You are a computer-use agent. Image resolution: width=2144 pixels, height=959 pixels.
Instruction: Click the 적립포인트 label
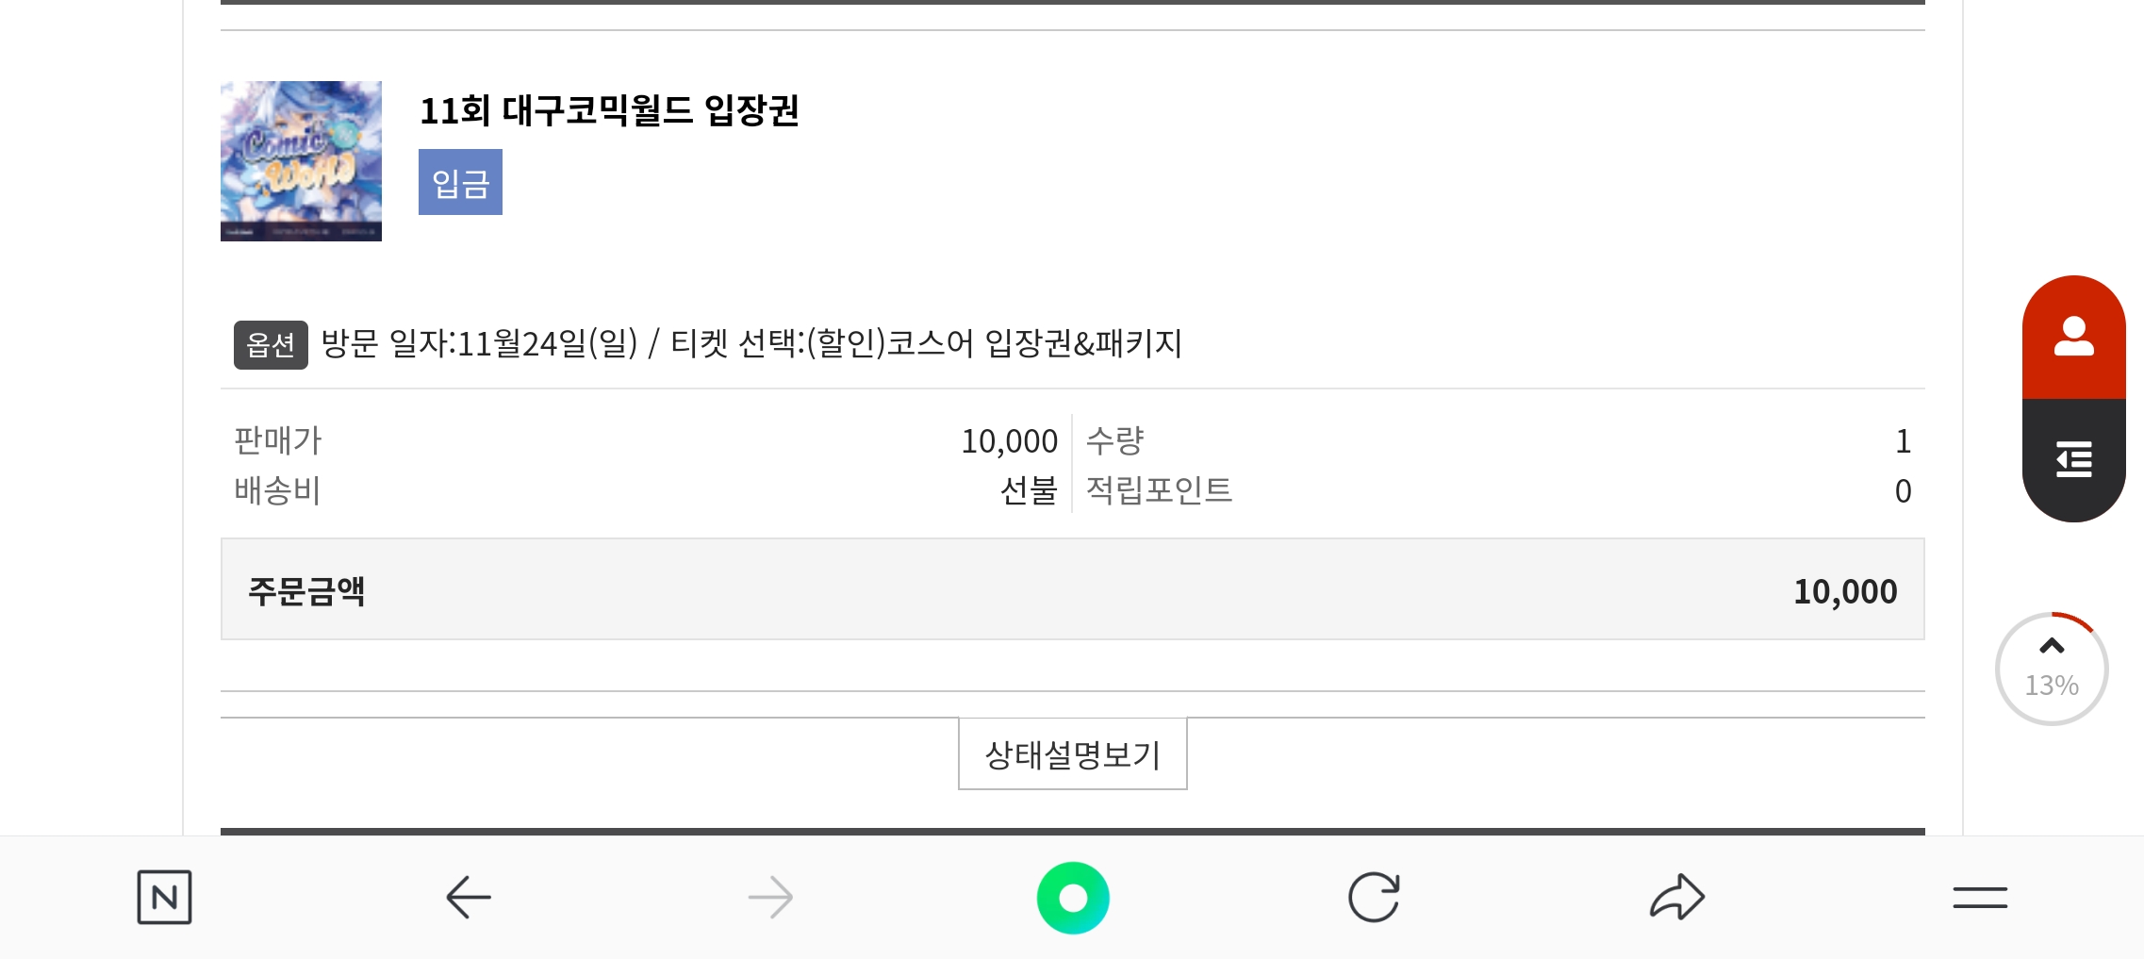1159,490
